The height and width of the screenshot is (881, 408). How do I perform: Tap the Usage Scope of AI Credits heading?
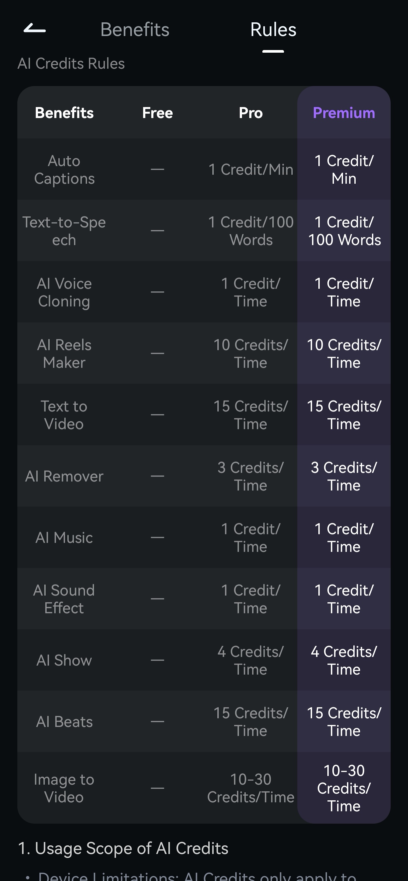pyautogui.click(x=123, y=848)
